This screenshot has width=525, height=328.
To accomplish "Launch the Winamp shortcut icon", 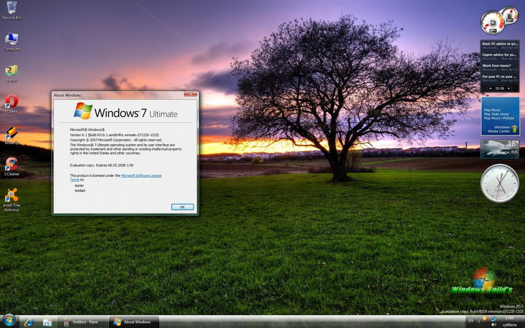I will (x=12, y=135).
